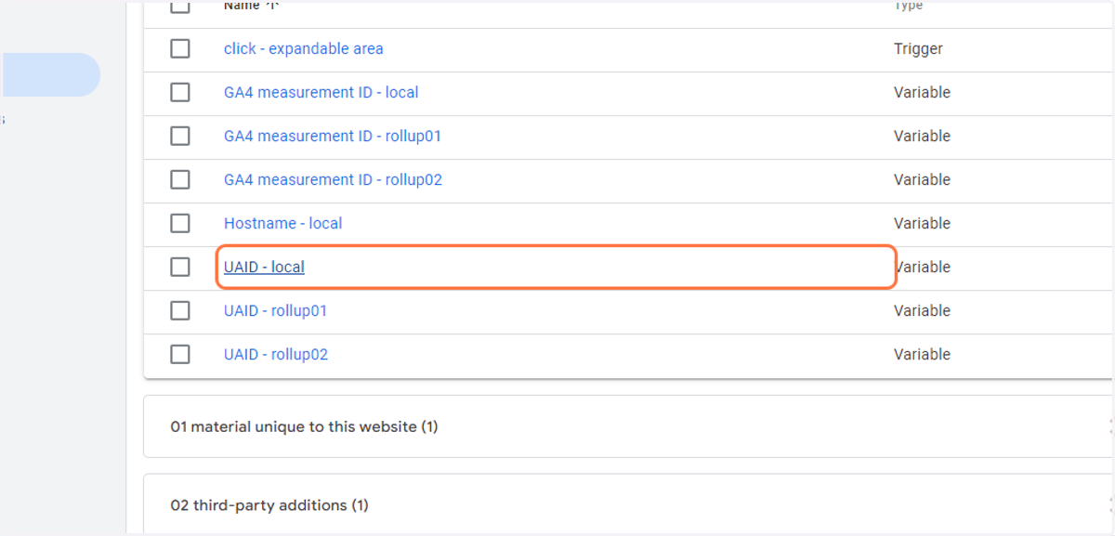Sort the table by the Name column header

(251, 6)
